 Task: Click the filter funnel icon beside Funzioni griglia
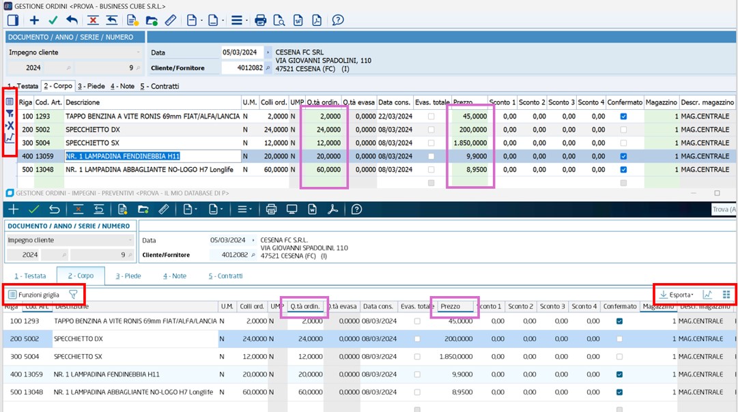point(73,295)
